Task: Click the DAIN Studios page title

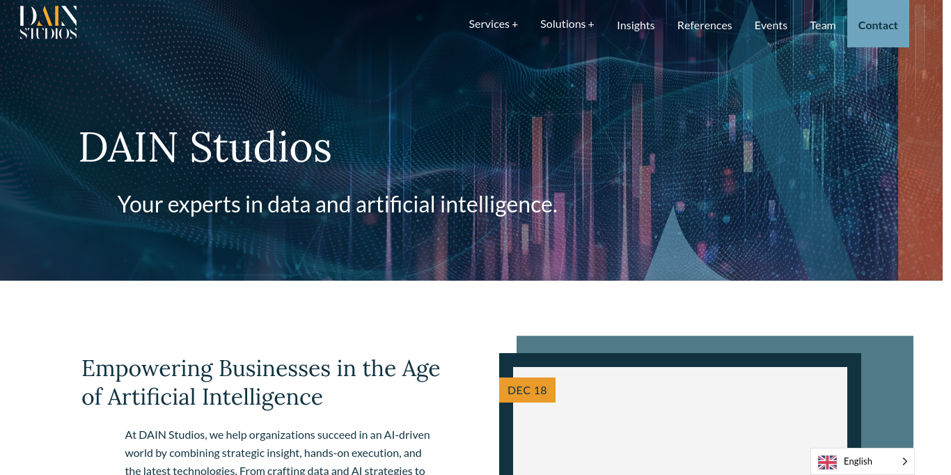Action: (205, 146)
